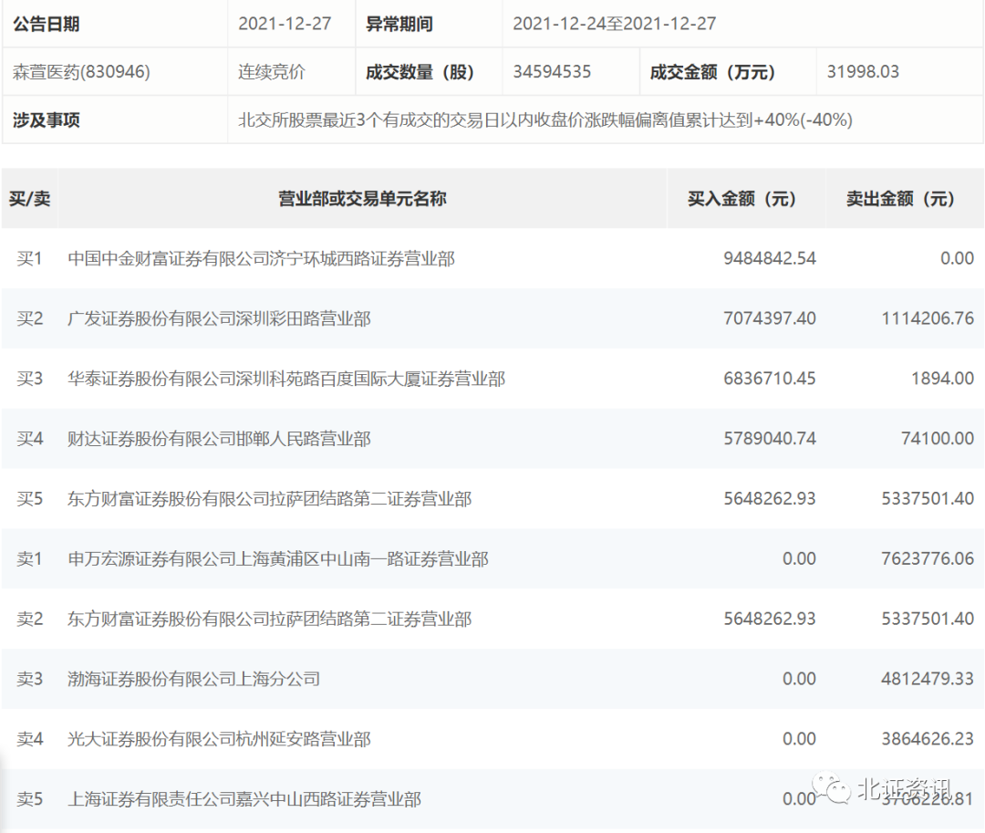Select buy amount 7074397.40

coord(770,318)
